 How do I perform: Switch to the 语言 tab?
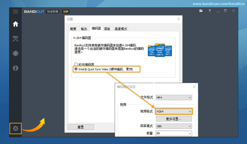(x=107, y=29)
